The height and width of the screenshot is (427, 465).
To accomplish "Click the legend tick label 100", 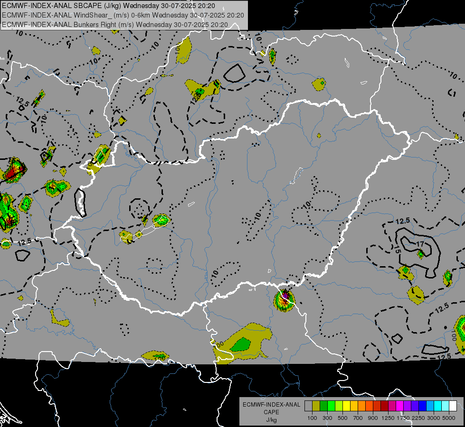I will 312,418.
